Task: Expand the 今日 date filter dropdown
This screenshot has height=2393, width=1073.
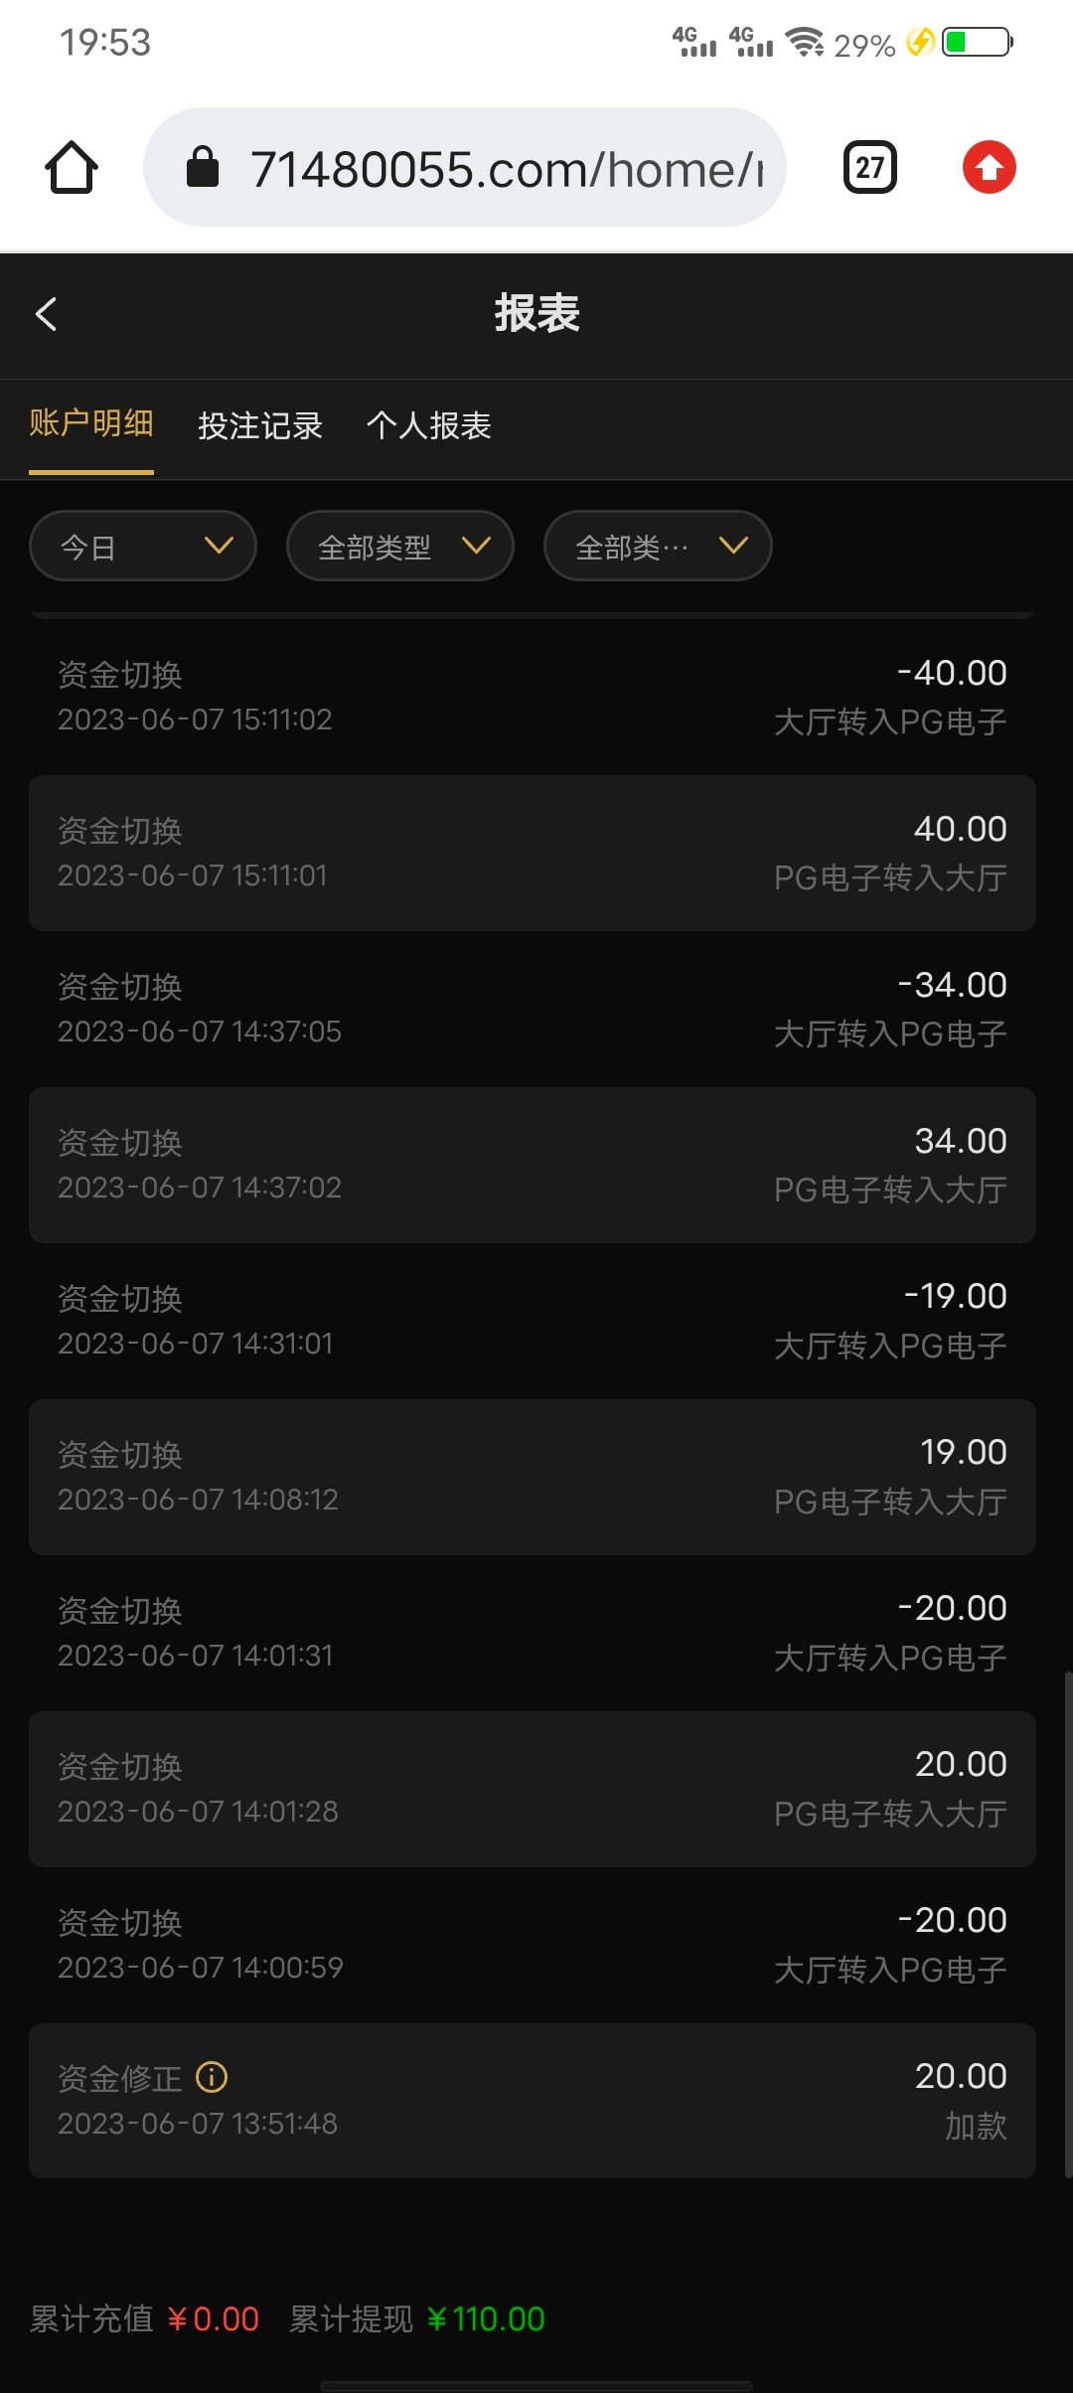Action: click(143, 546)
